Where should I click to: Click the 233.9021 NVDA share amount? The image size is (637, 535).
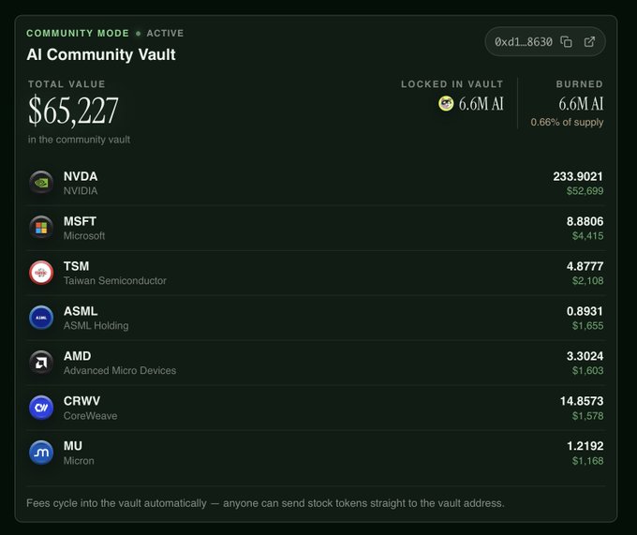point(578,176)
